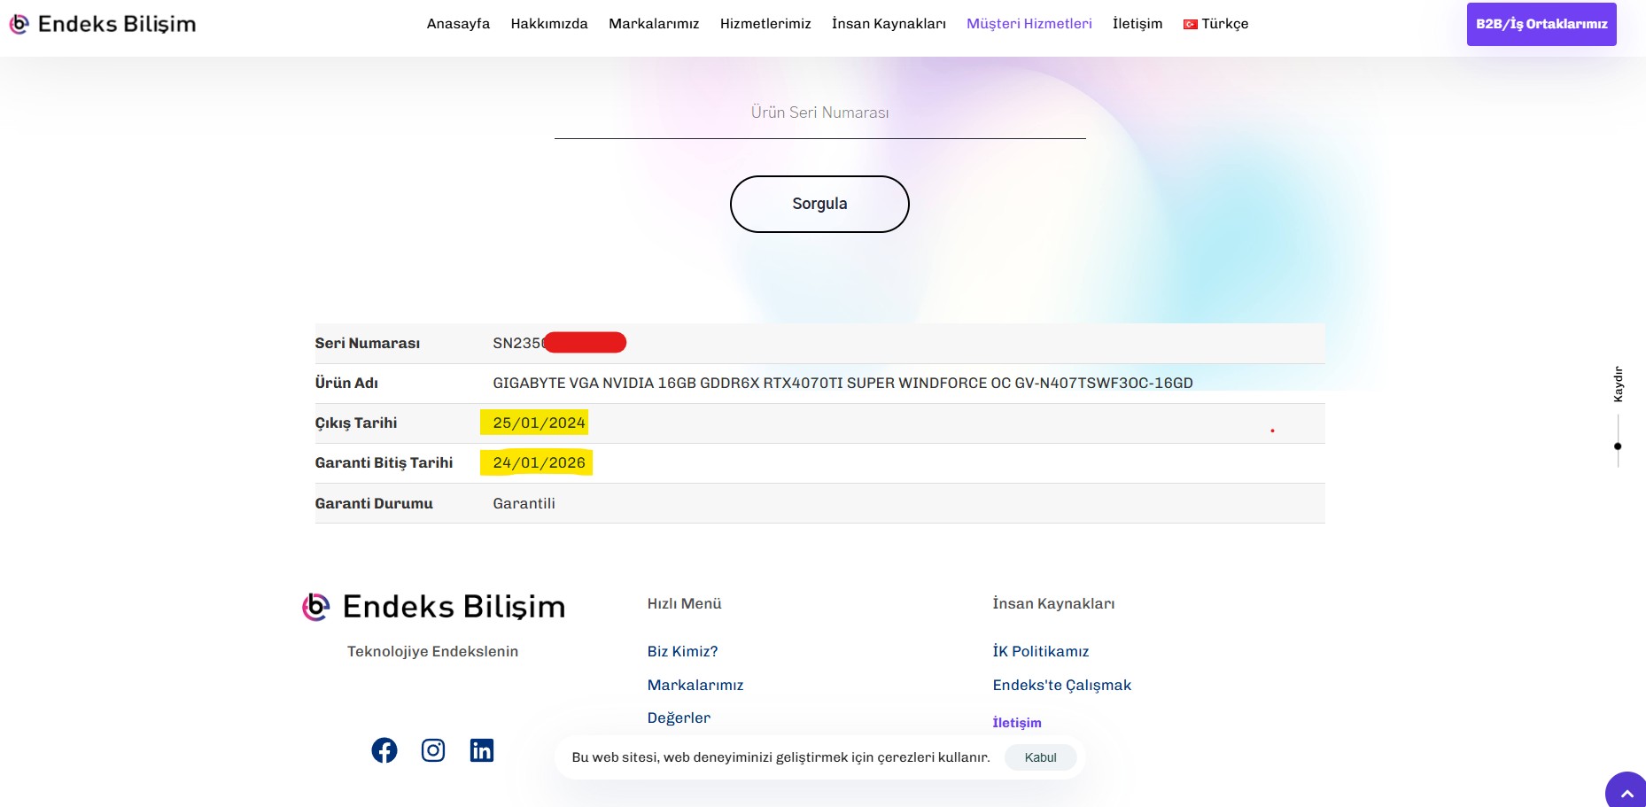The image size is (1646, 807).
Task: Open the Değerler footer link
Action: (x=679, y=718)
